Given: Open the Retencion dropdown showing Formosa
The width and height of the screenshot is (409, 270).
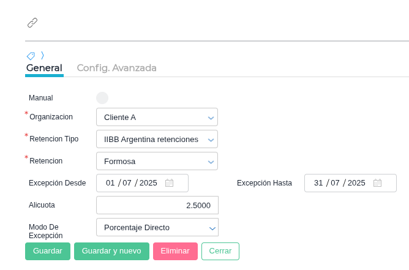Looking at the screenshot, I should [157, 161].
